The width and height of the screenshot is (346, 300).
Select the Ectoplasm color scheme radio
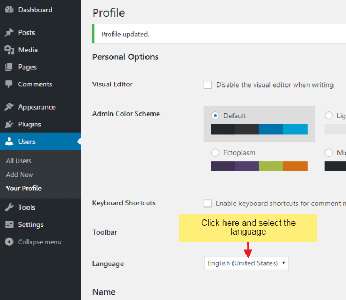click(215, 152)
